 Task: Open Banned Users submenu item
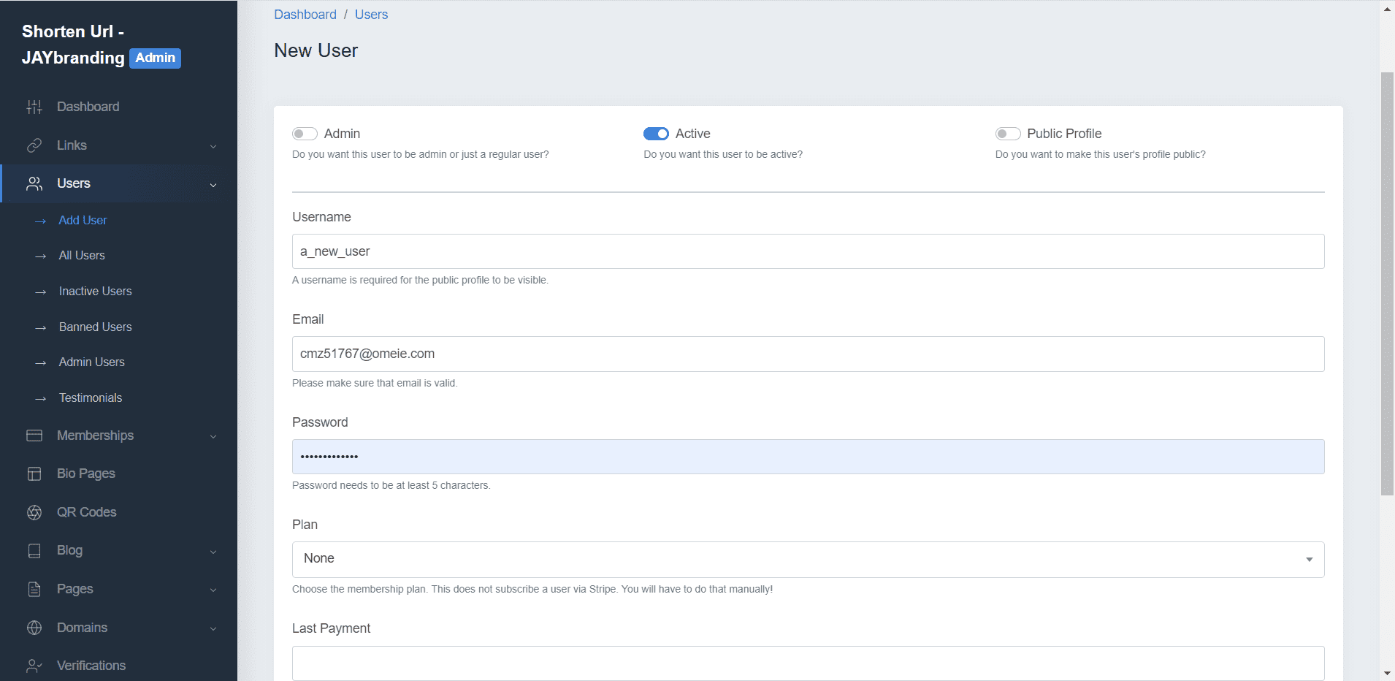[x=96, y=327]
